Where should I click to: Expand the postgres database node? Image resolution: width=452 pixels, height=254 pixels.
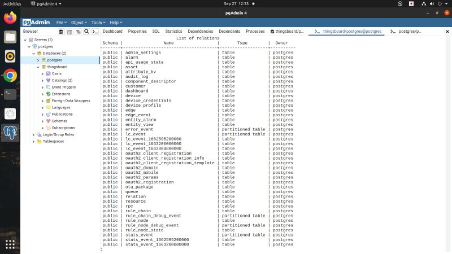[38, 60]
